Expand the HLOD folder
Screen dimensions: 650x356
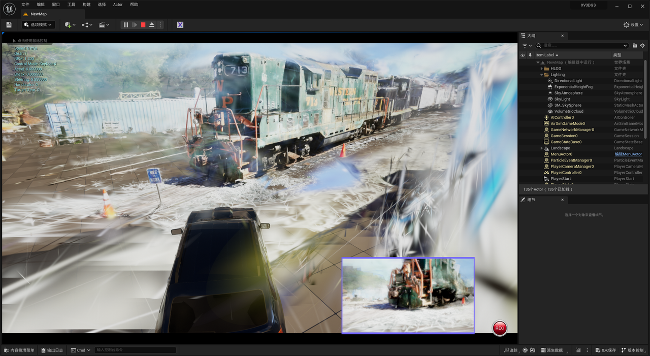(x=542, y=69)
